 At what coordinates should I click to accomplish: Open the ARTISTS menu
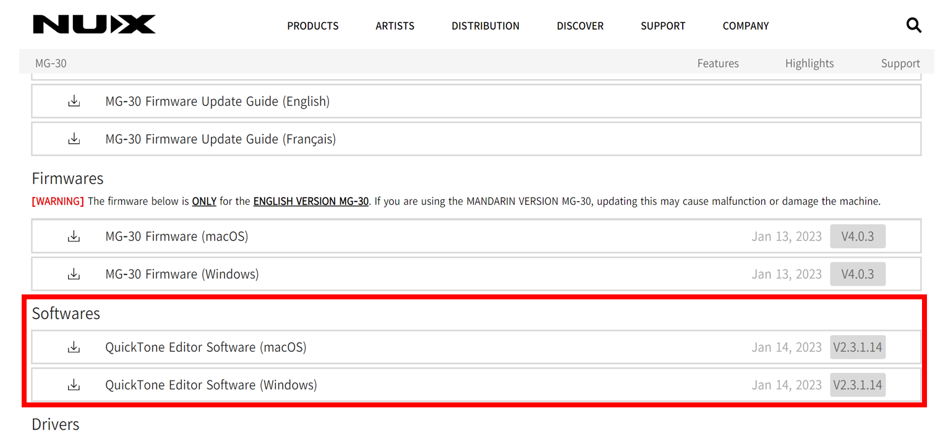pos(395,26)
